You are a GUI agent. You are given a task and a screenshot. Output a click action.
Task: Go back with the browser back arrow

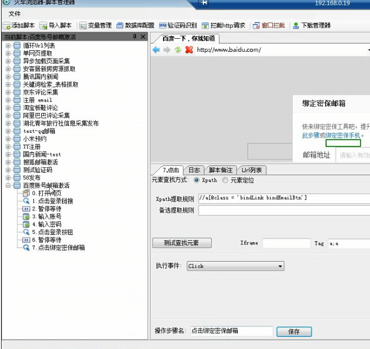point(156,50)
